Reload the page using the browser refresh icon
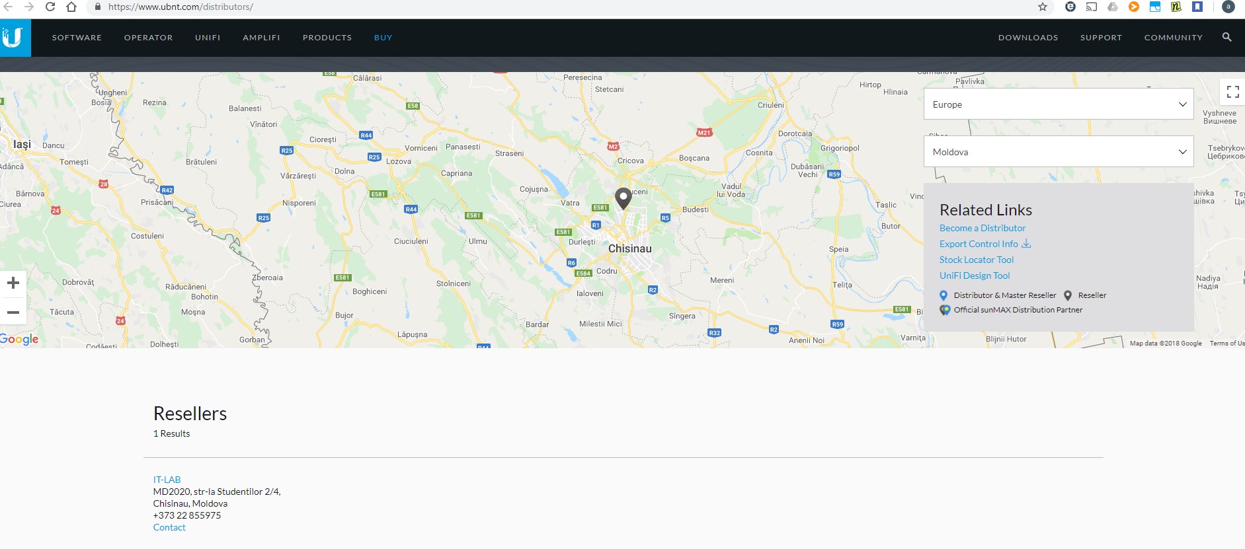The height and width of the screenshot is (549, 1245). pyautogui.click(x=50, y=7)
